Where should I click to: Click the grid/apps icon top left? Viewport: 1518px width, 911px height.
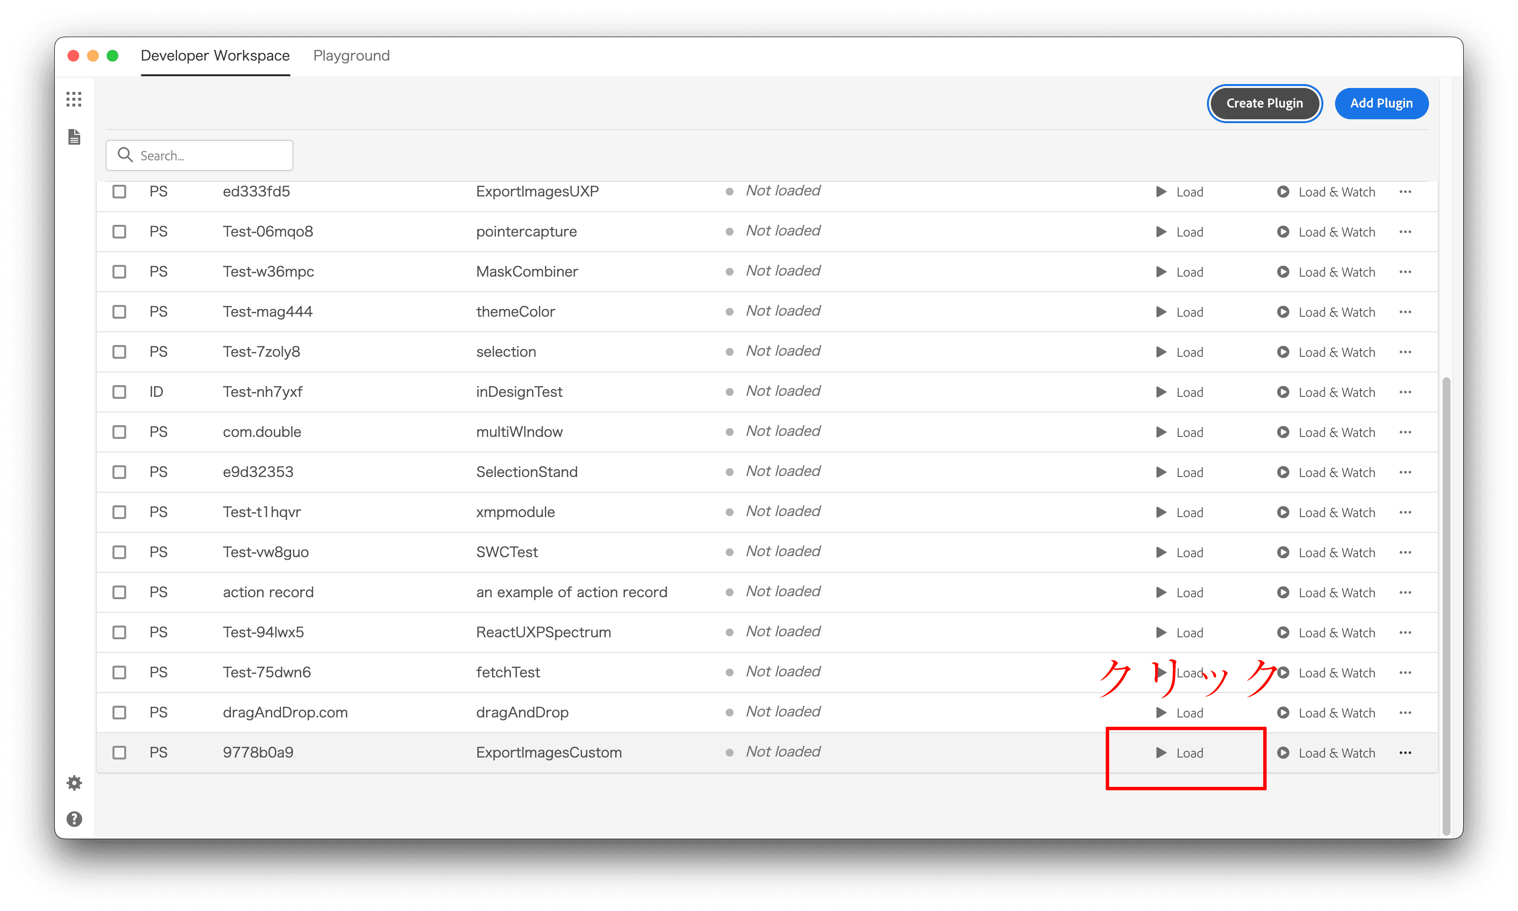click(74, 100)
